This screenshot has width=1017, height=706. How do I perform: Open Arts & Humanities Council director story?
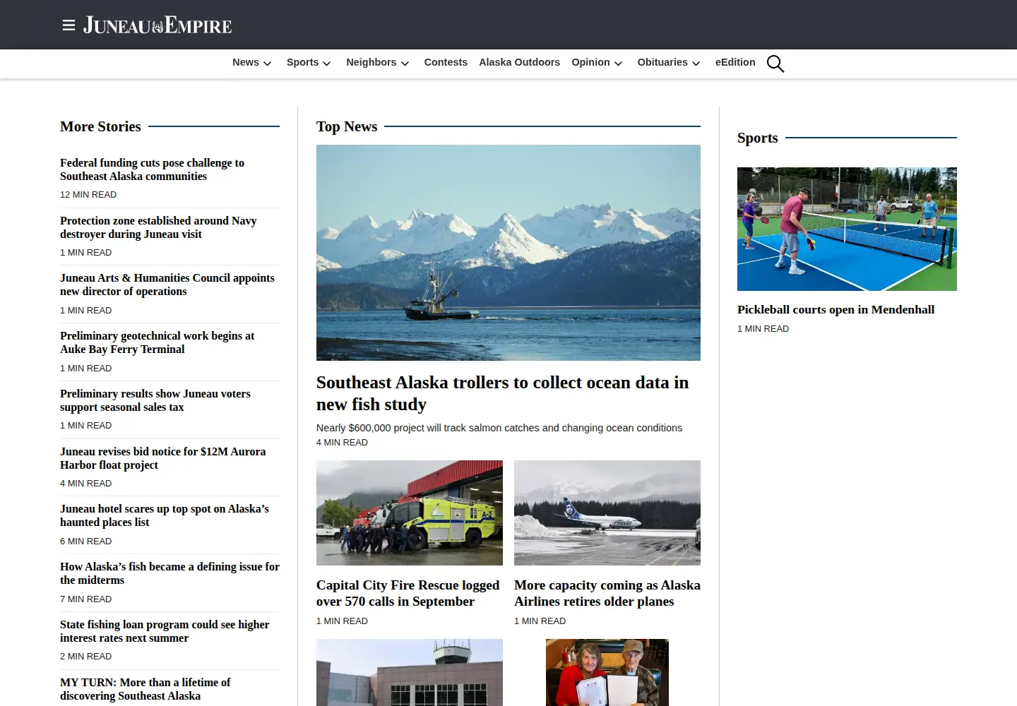(167, 285)
